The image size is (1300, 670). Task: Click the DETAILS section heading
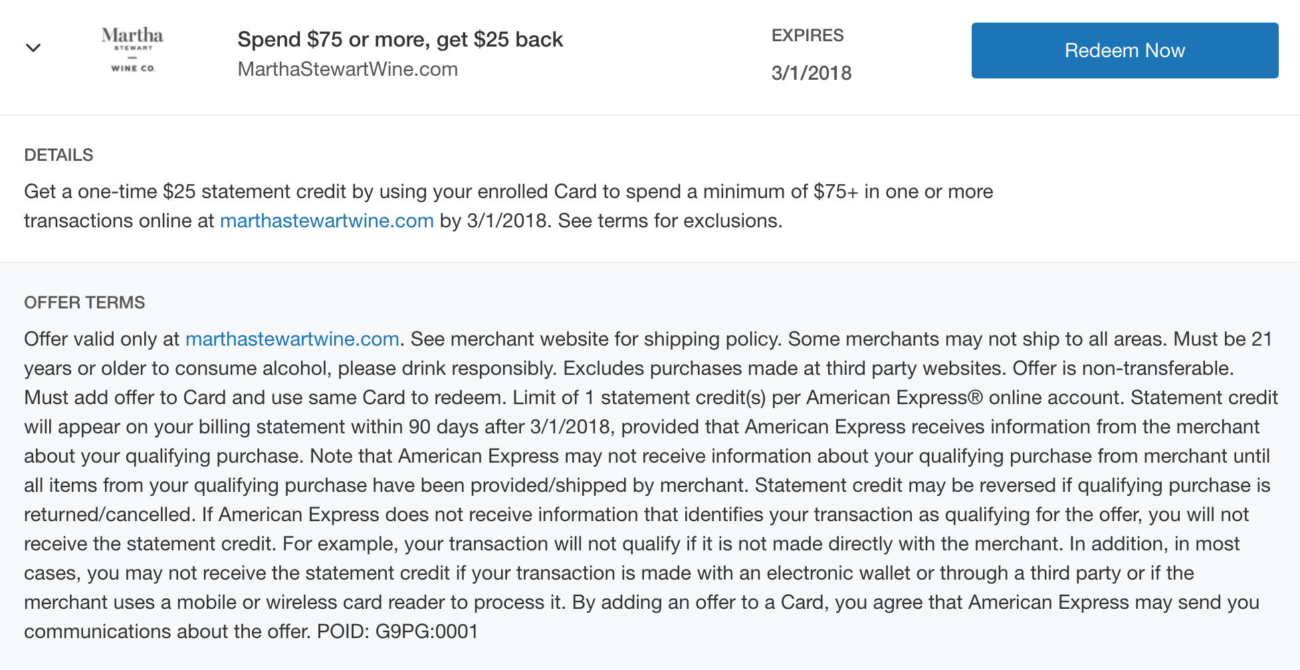(x=58, y=155)
